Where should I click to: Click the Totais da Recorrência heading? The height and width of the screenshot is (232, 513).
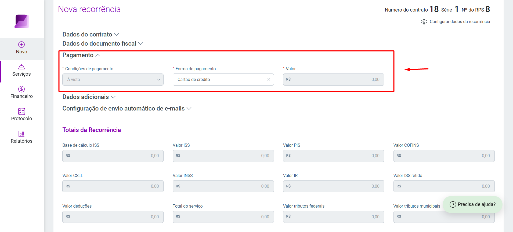(x=92, y=130)
